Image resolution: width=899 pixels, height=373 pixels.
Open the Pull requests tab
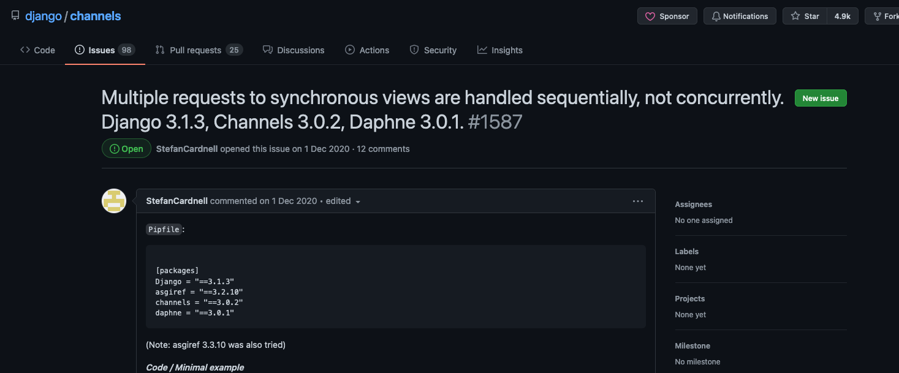[x=199, y=50]
